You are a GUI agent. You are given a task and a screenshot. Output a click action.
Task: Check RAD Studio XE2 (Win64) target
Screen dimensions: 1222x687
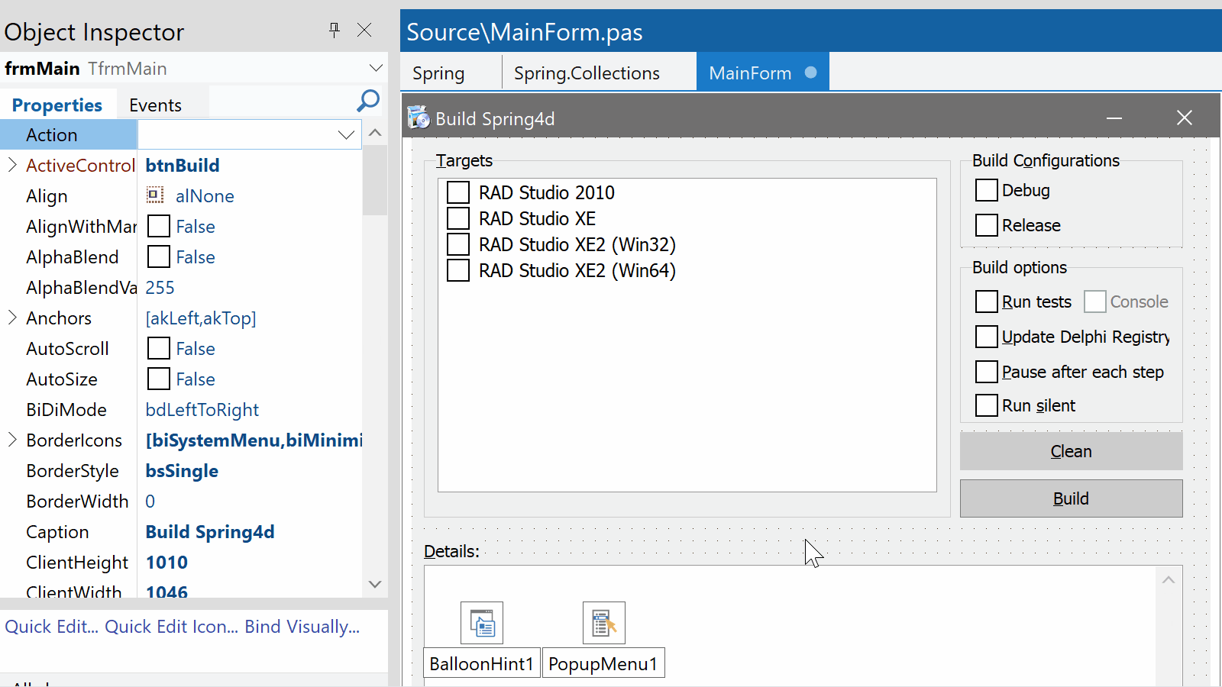tap(458, 270)
